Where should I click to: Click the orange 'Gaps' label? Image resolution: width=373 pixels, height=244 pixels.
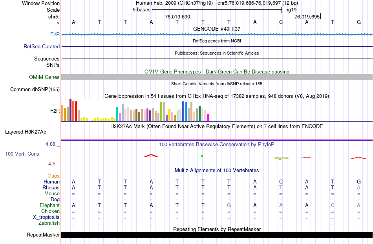[53, 176]
